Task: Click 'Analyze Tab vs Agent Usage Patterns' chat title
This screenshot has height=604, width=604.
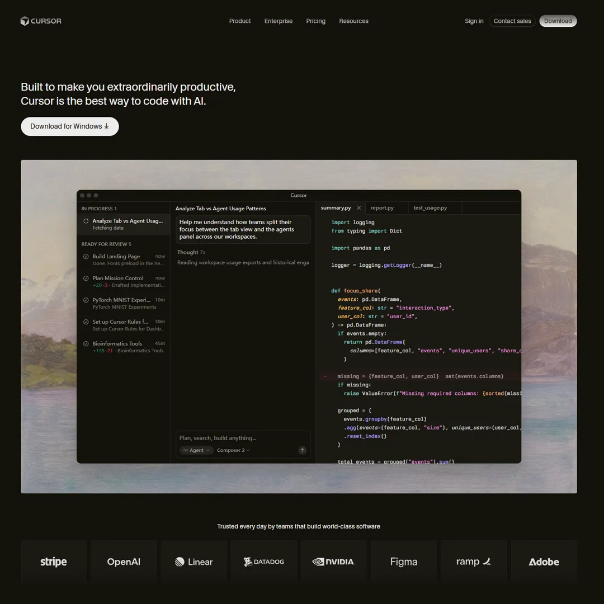Action: coord(221,209)
